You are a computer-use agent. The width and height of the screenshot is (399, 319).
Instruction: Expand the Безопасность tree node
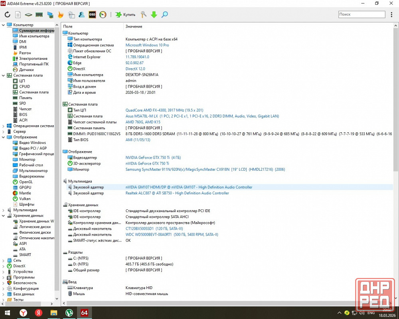4,283
